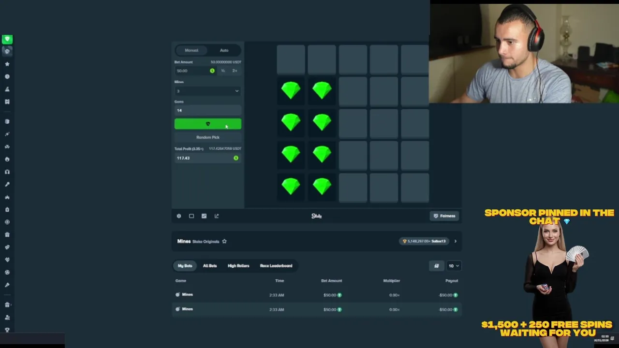The image size is (619, 348).
Task: Click the Stake logo below the grid
Action: pyautogui.click(x=317, y=216)
